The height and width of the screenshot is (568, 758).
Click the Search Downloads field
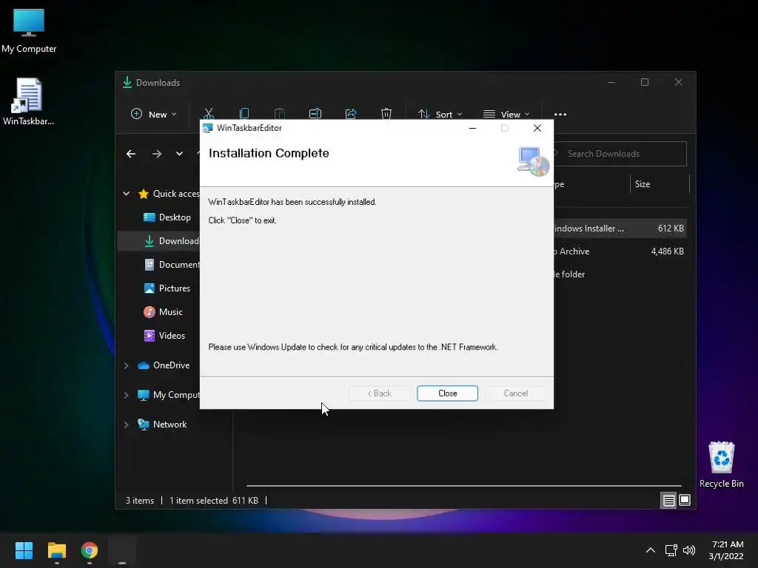[x=620, y=154]
